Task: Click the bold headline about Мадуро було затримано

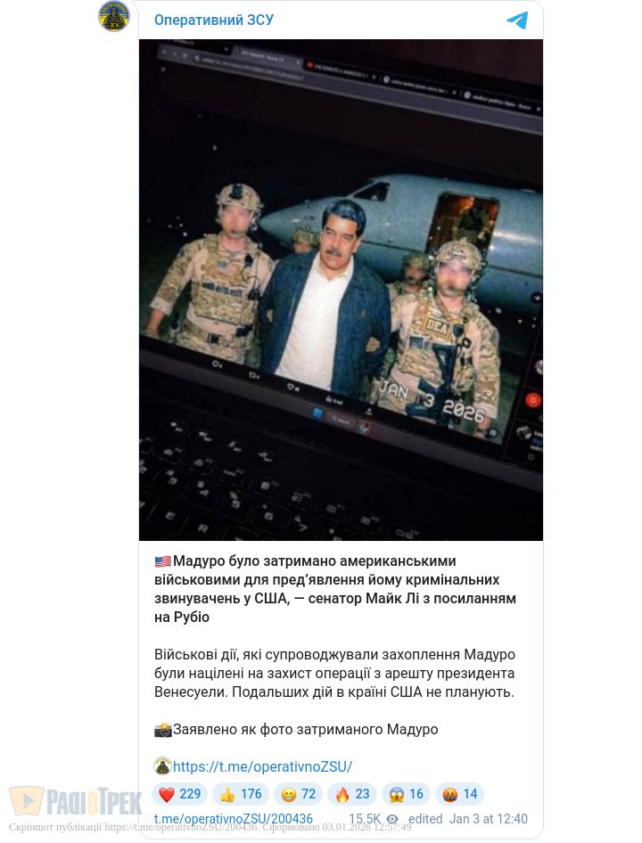Action: coord(335,589)
